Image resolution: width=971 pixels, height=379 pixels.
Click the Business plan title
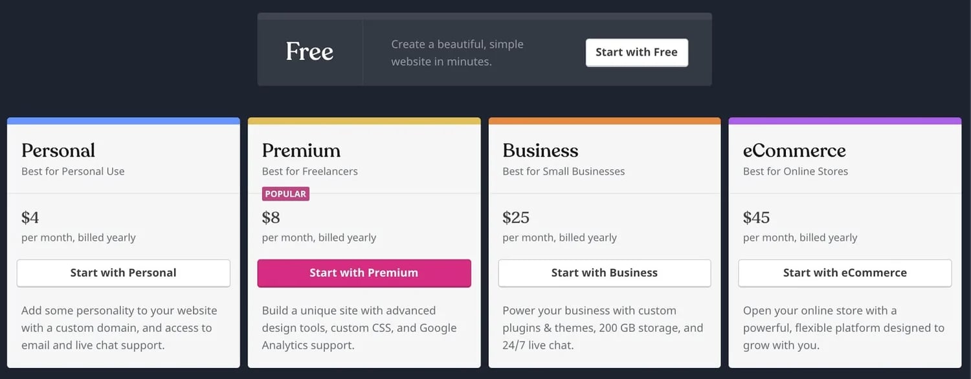click(x=541, y=151)
